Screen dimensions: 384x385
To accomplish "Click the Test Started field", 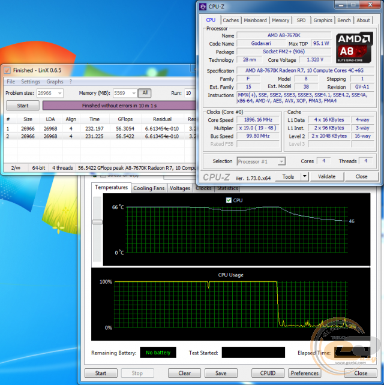I will click(253, 353).
